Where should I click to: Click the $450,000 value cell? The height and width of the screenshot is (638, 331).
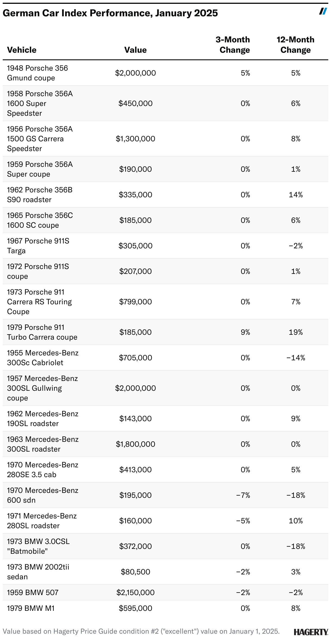point(135,104)
